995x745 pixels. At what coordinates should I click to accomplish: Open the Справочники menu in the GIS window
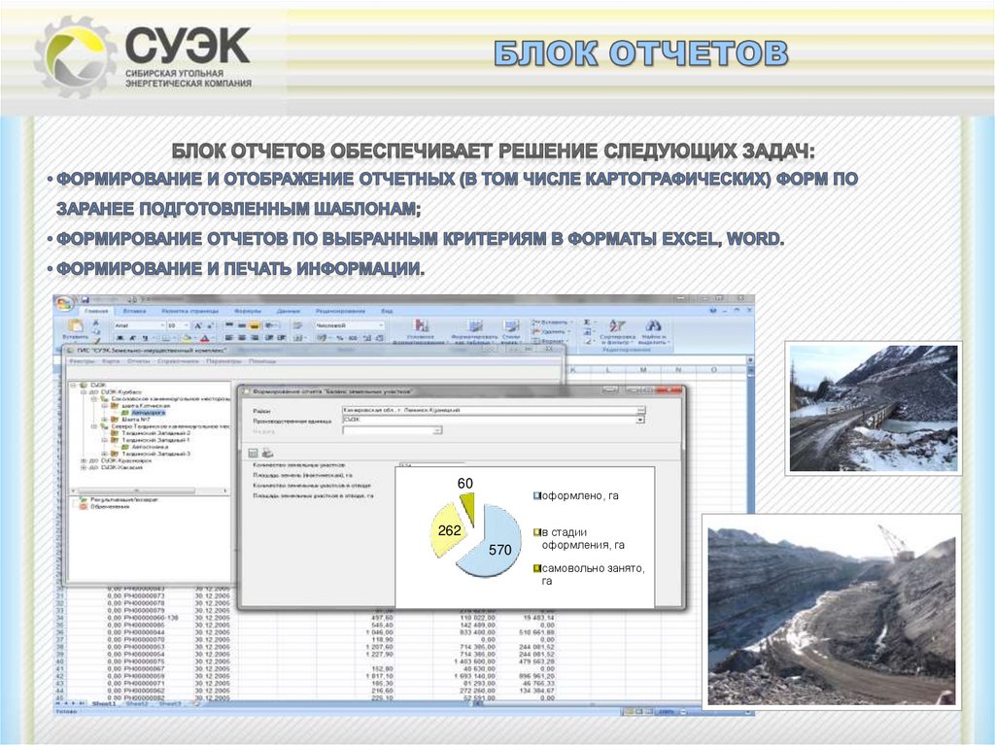click(x=179, y=361)
